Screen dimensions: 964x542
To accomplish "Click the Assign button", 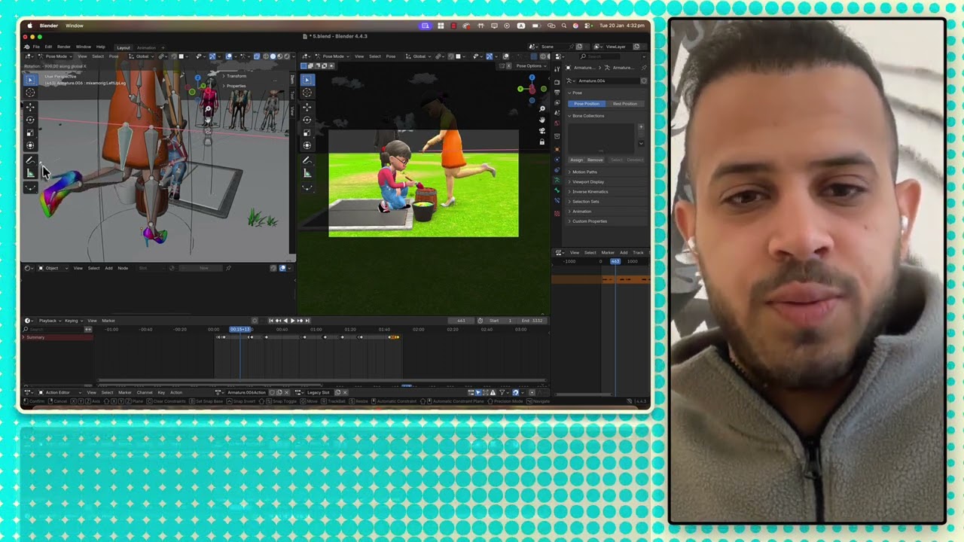I will 577,160.
